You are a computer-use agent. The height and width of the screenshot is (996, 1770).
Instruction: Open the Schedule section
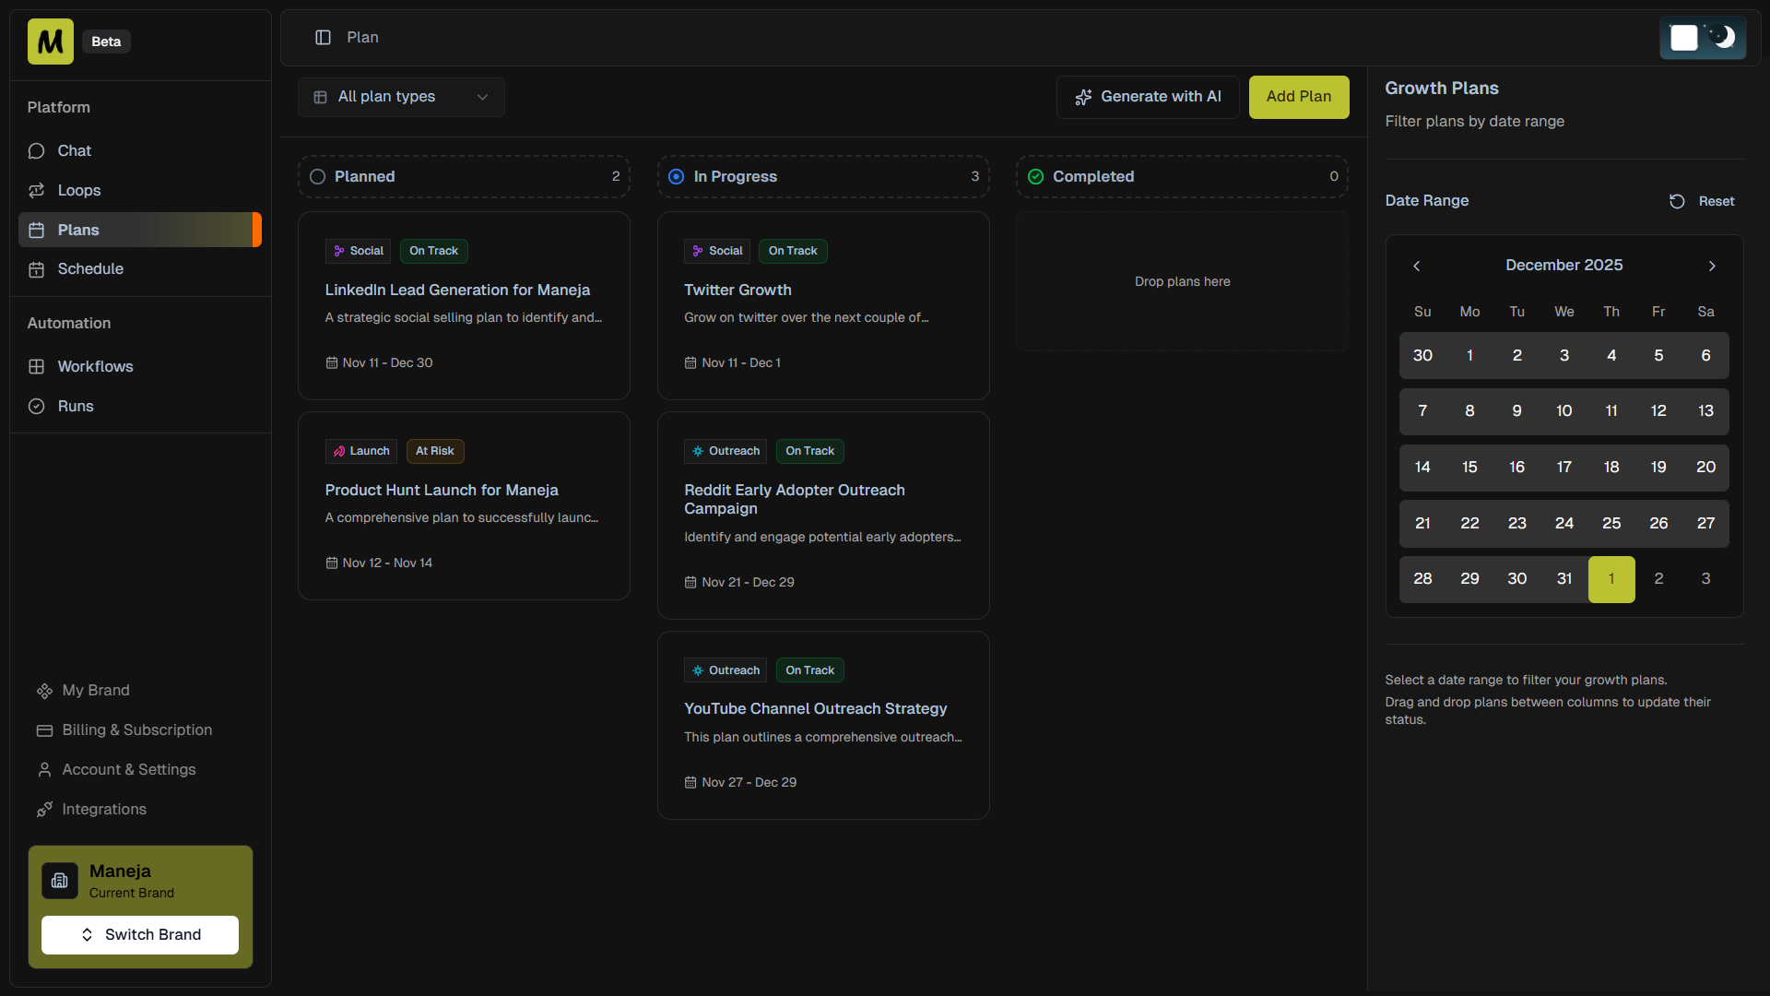click(x=89, y=268)
